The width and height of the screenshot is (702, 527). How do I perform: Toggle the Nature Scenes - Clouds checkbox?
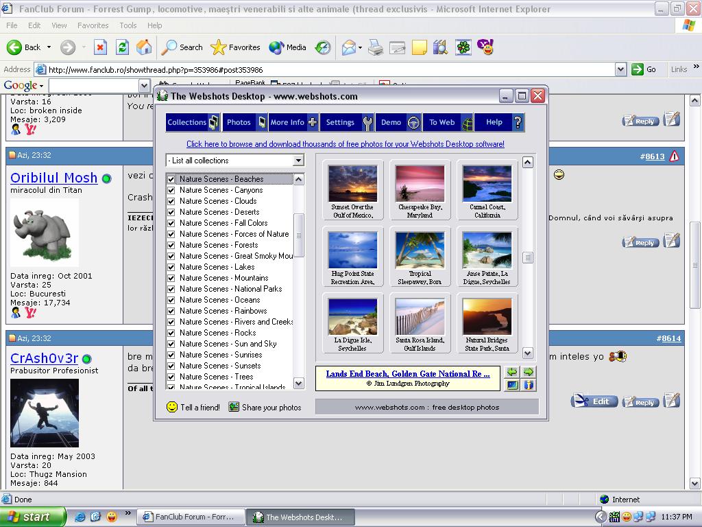tap(171, 201)
